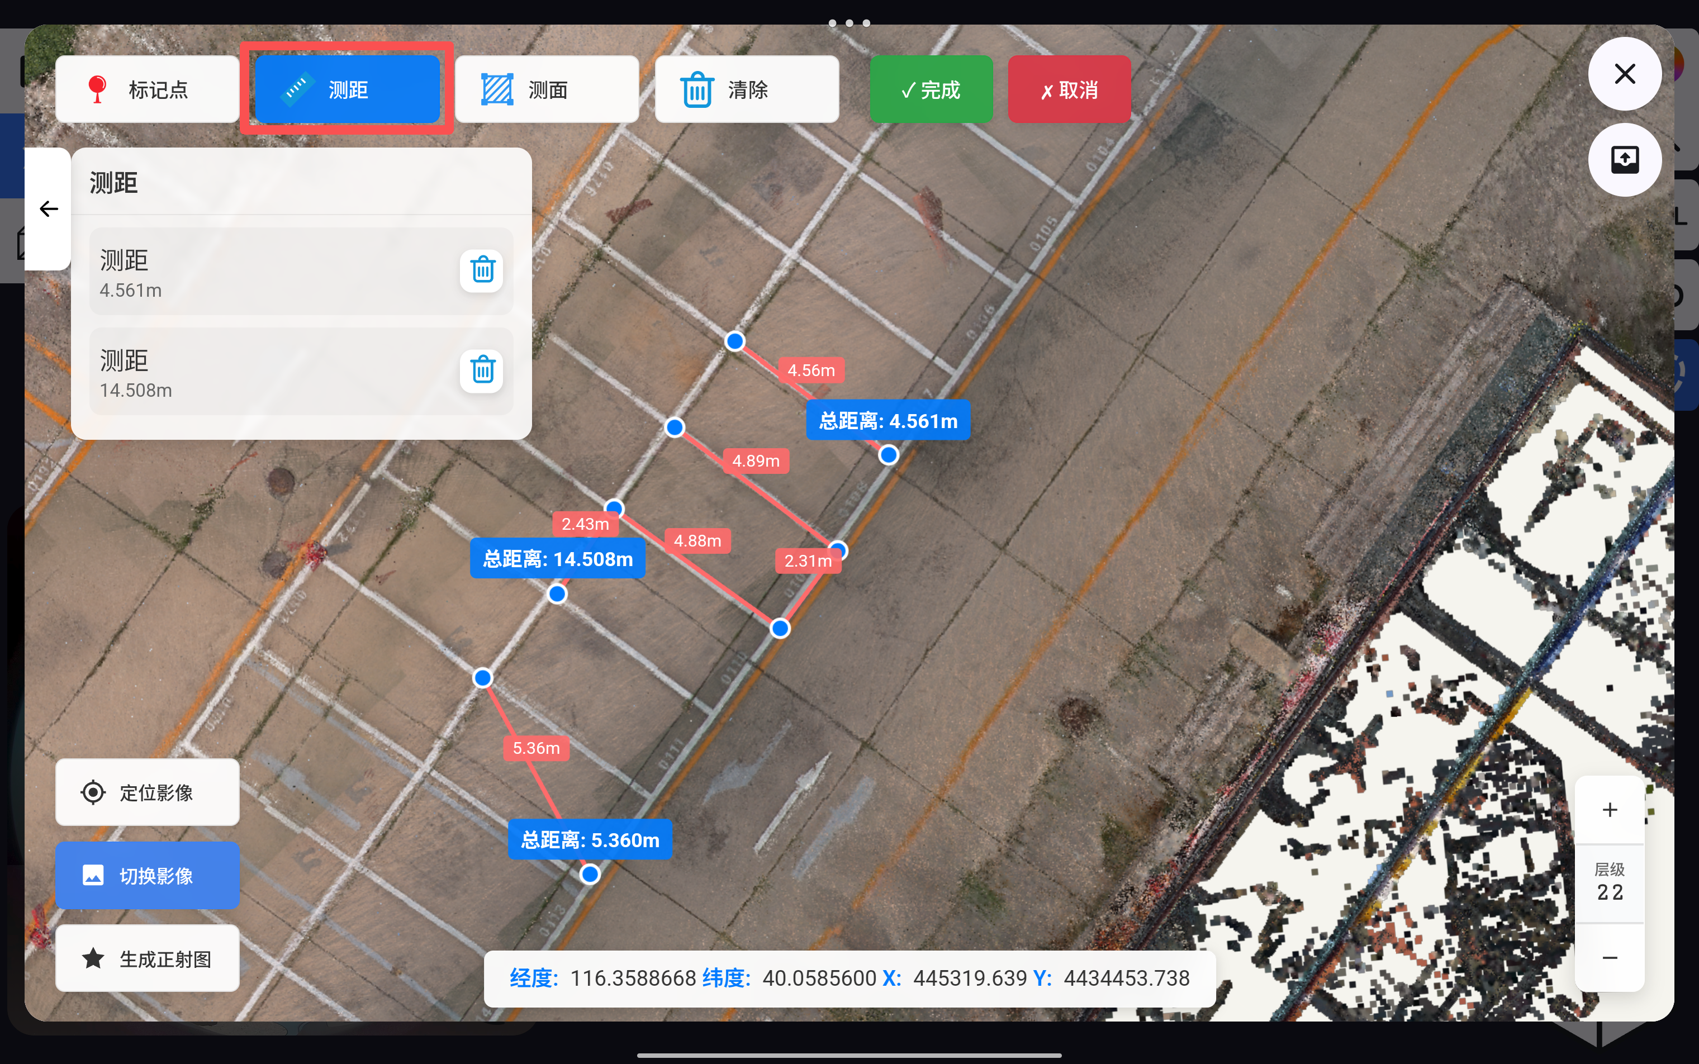Select the 测面 area measurement tool
1699x1064 pixels.
coord(547,89)
